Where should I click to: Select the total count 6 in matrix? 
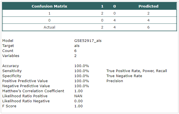(148, 27)
